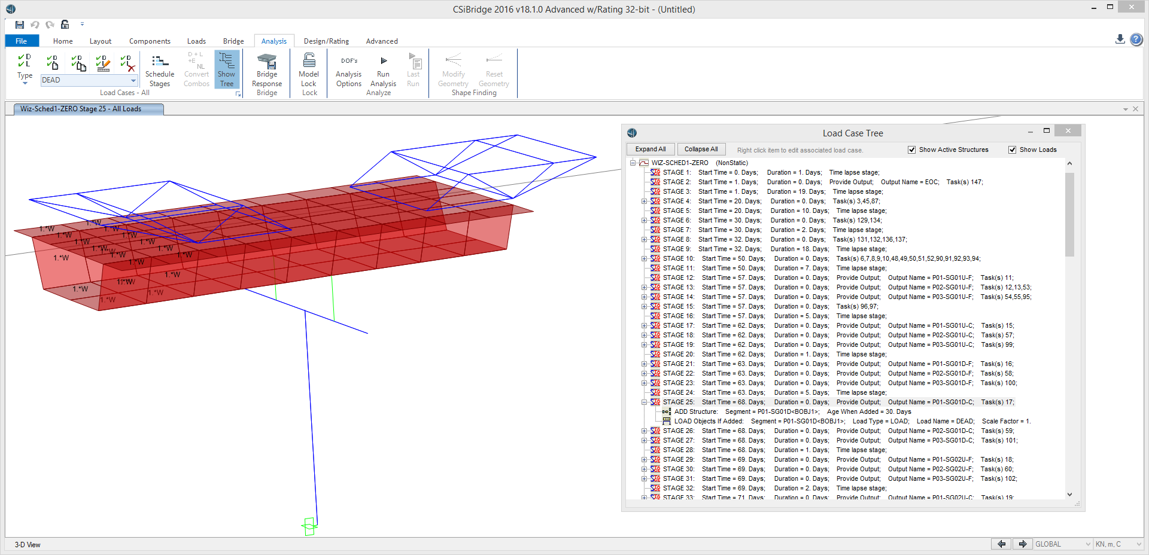
Task: Open the File menu
Action: click(22, 41)
